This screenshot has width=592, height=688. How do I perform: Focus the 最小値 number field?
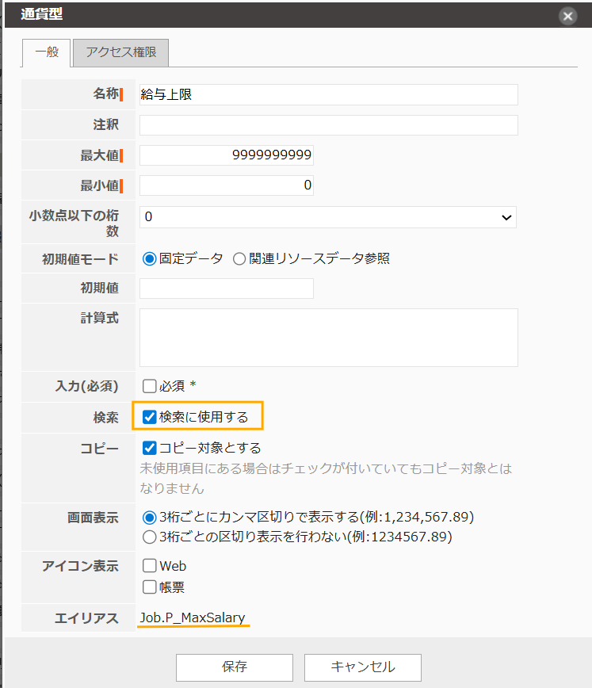(x=227, y=185)
